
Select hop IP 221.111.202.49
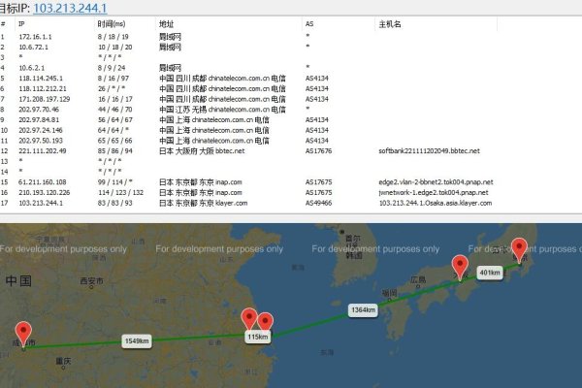point(43,151)
